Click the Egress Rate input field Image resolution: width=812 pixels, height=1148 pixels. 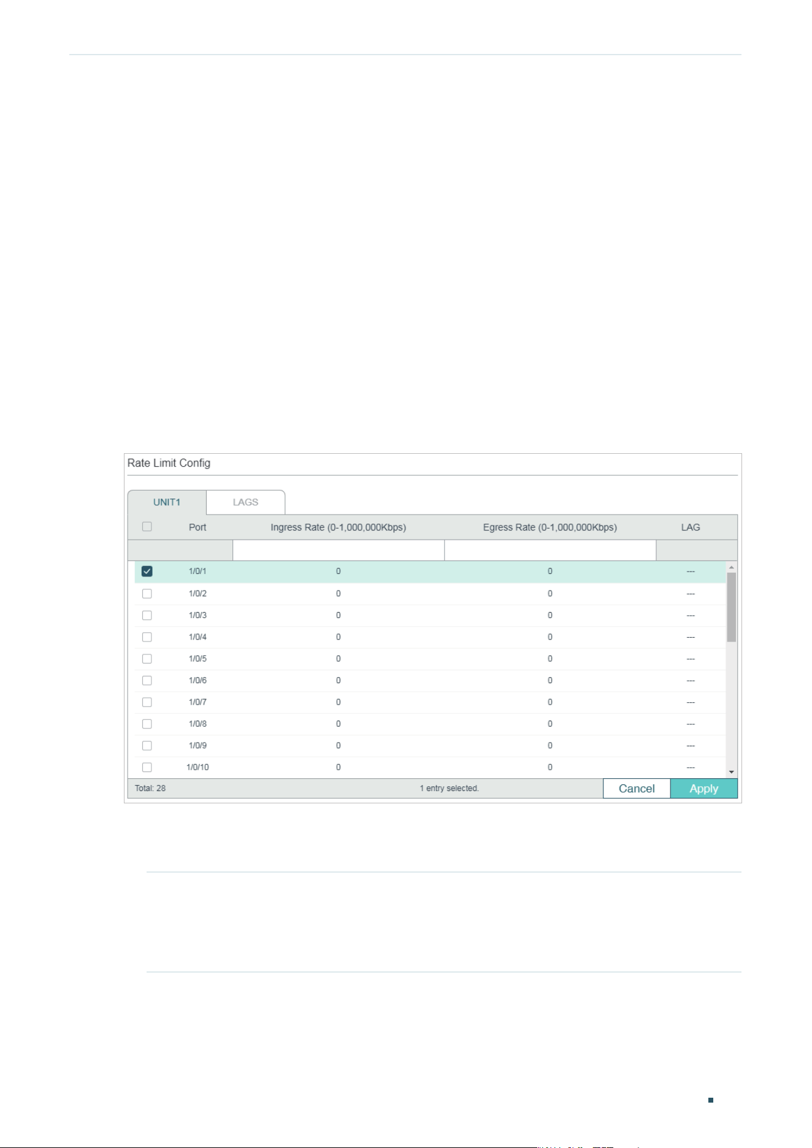[x=550, y=550]
